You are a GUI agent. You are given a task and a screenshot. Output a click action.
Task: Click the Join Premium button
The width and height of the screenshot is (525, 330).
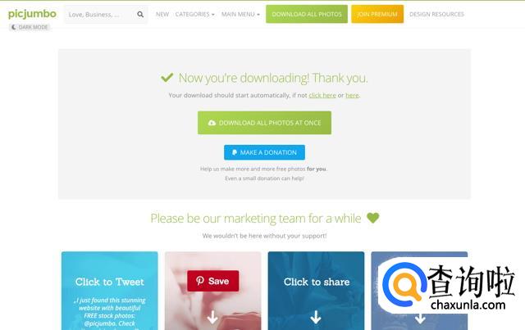coord(377,14)
